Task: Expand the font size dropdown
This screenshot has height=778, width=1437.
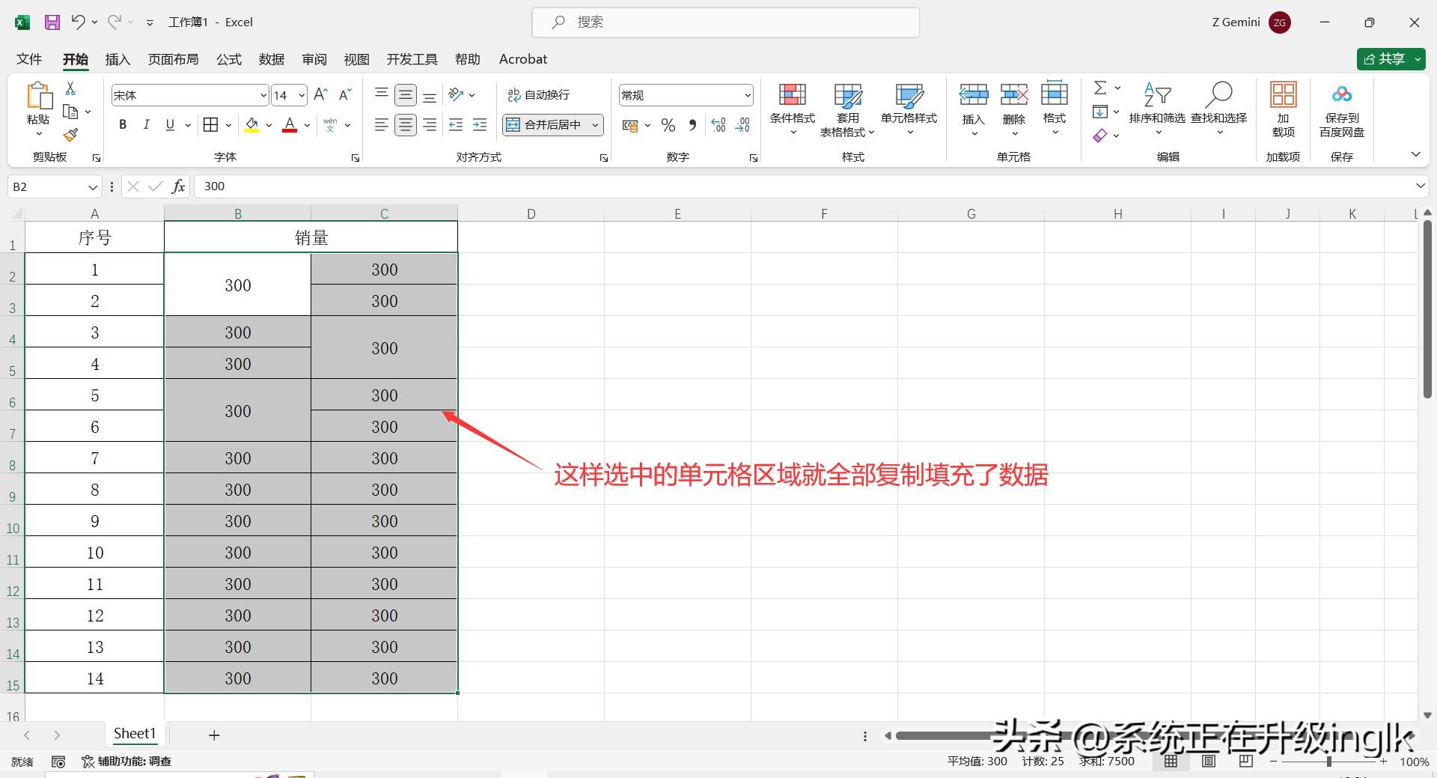Action: [x=302, y=95]
